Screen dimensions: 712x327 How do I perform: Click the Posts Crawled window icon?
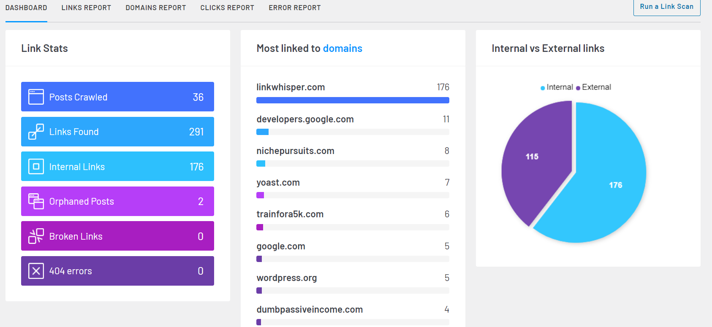point(36,97)
